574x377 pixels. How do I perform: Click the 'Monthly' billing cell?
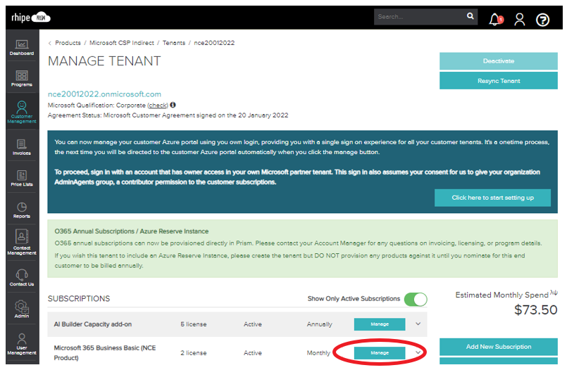click(x=318, y=353)
